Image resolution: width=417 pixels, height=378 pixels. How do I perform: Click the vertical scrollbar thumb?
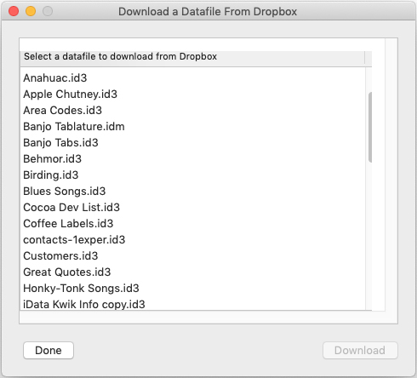[370, 127]
